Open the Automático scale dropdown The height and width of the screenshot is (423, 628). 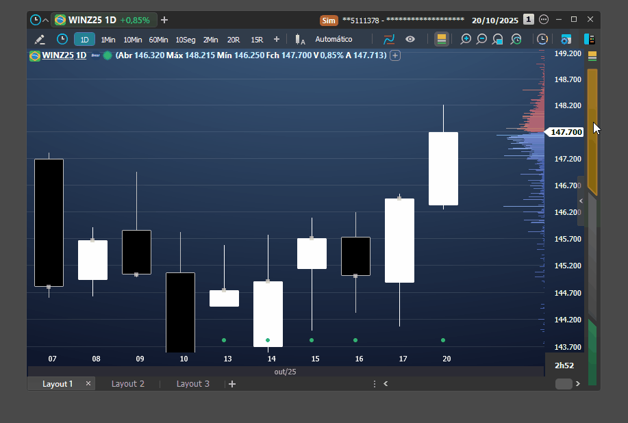point(334,39)
